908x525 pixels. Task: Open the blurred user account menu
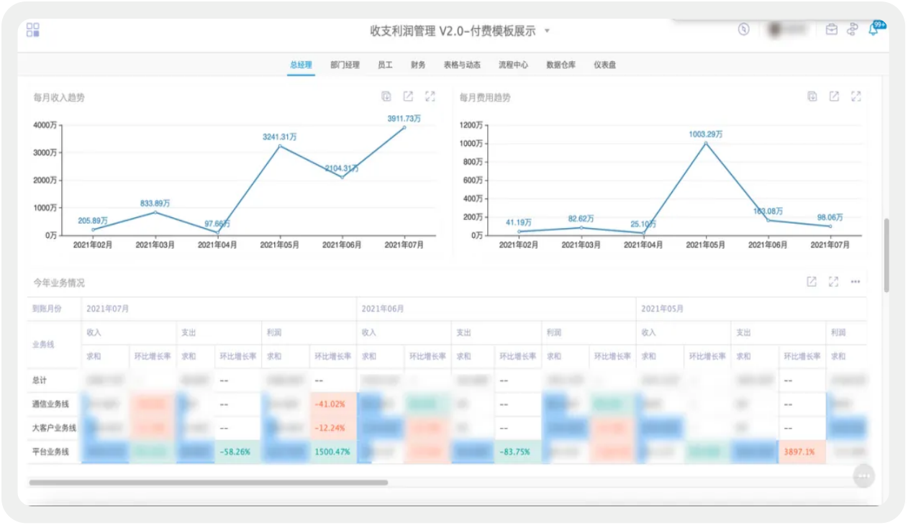tap(786, 29)
